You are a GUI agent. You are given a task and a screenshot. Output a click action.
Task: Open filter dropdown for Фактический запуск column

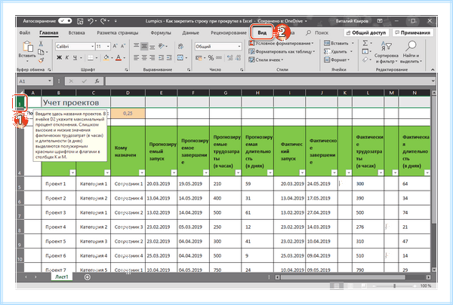pos(302,172)
